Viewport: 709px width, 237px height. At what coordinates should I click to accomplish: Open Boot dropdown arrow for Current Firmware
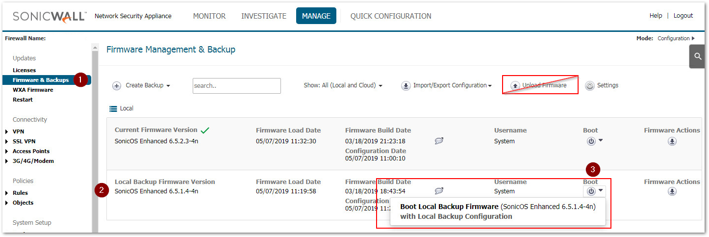click(601, 140)
